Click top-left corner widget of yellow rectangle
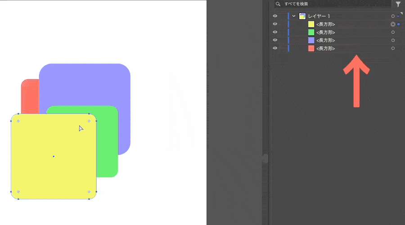Screen dimensions: 405x225 click(18, 121)
